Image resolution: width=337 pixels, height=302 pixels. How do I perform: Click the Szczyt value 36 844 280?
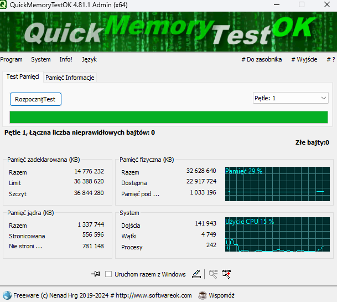tap(89, 193)
